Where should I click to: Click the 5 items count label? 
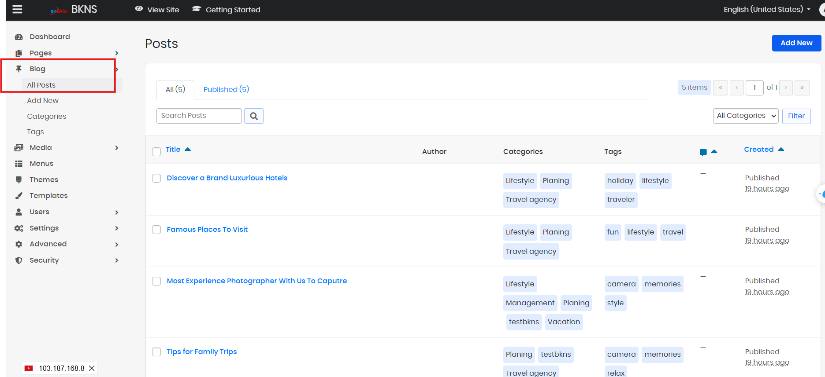pos(695,88)
